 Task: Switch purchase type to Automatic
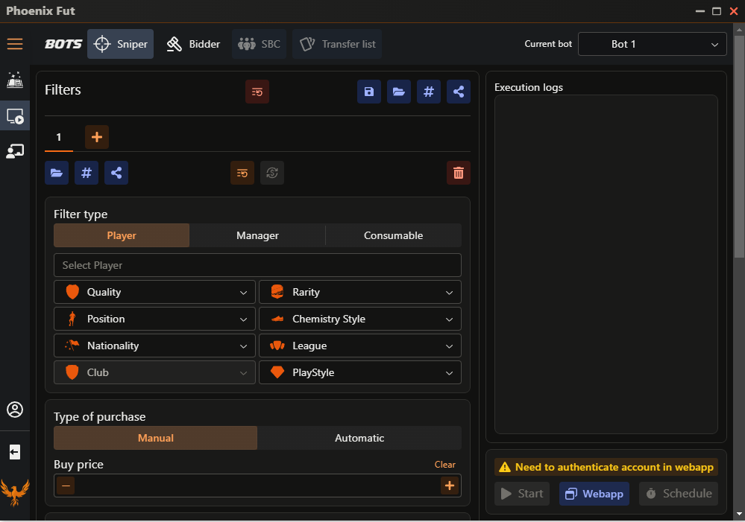359,438
